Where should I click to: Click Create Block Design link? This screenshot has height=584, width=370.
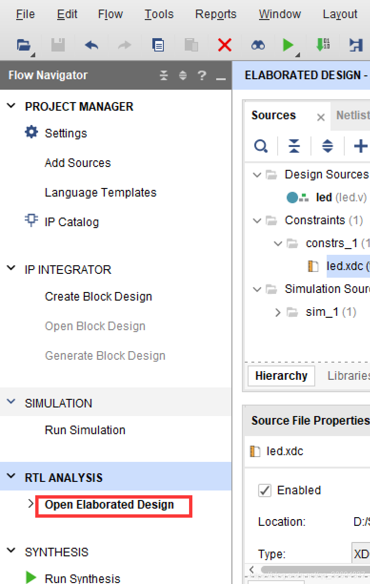(98, 296)
